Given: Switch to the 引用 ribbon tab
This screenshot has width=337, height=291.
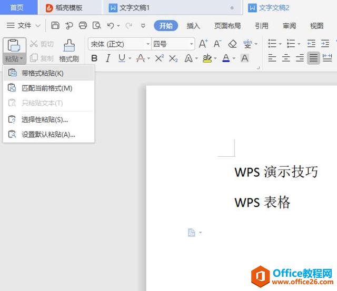Looking at the screenshot, I should coord(262,26).
